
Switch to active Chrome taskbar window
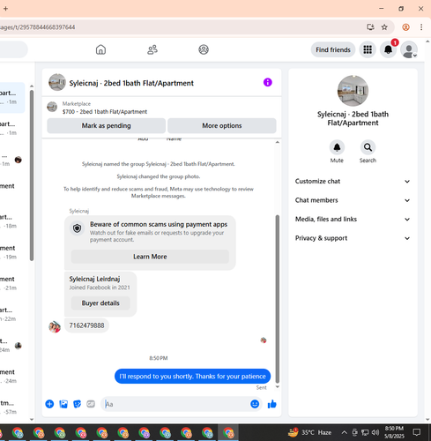pyautogui.click(x=228, y=433)
